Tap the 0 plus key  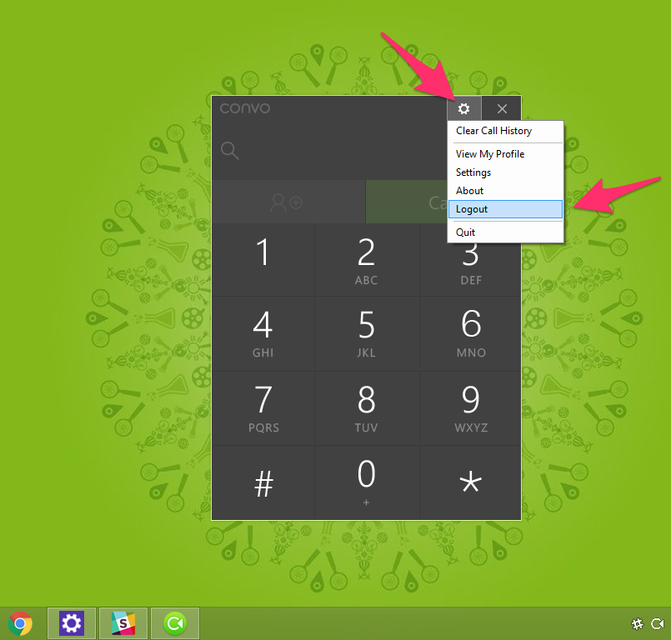367,482
